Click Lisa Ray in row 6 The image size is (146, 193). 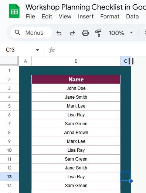pos(76,115)
